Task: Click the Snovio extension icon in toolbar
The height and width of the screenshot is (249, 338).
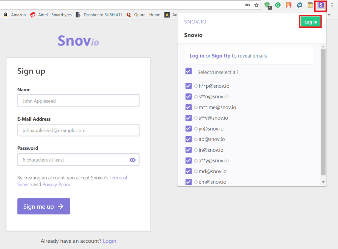Action: pos(321,5)
